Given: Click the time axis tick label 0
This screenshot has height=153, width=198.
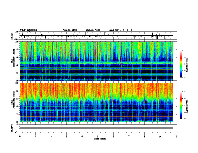Looking at the screenshot, I should [20, 136].
